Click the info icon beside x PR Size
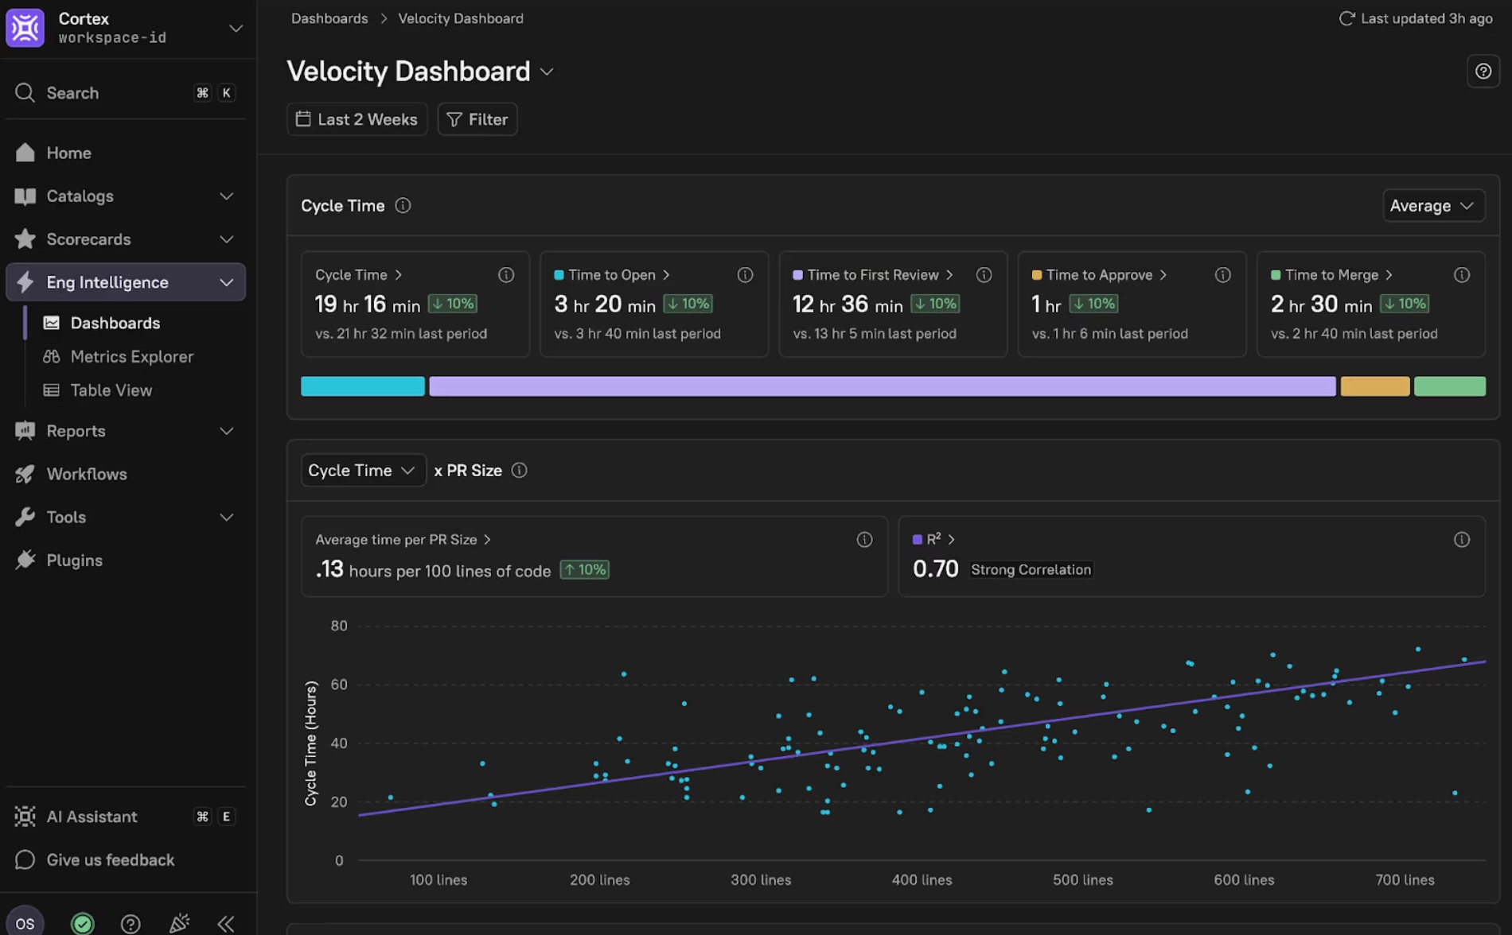This screenshot has height=935, width=1512. [x=519, y=471]
